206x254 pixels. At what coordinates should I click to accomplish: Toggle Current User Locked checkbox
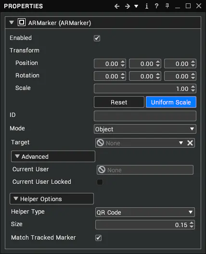click(100, 182)
